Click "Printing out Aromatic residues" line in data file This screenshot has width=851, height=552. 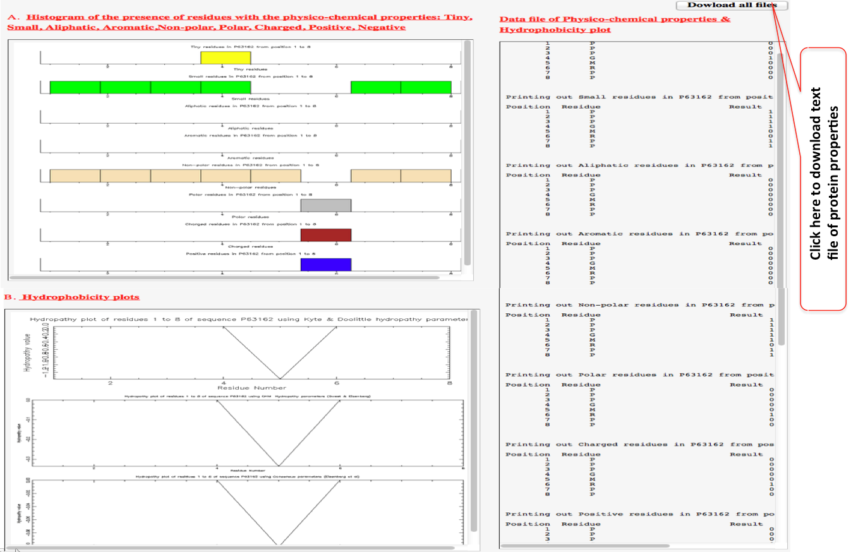(x=639, y=234)
